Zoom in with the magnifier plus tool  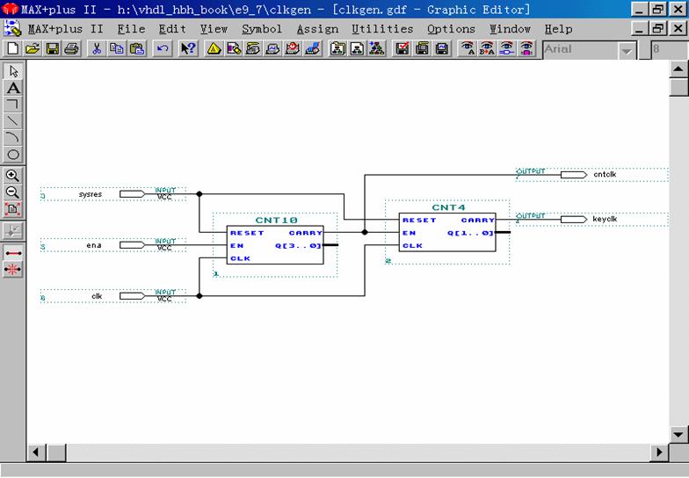(13, 176)
